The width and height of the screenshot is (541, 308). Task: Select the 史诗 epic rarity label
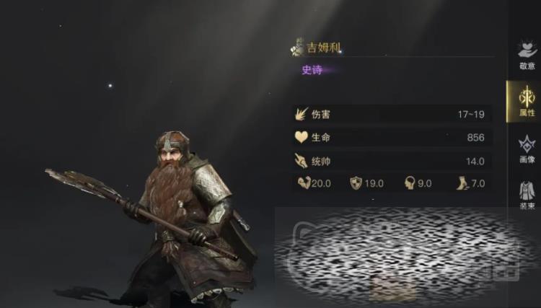[x=312, y=70]
